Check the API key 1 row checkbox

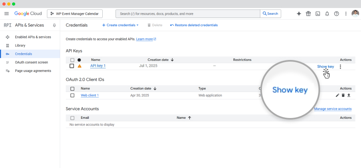(x=72, y=66)
